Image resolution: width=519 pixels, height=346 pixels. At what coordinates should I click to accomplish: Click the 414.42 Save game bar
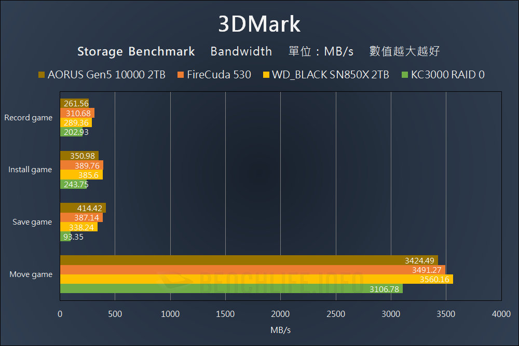point(83,208)
